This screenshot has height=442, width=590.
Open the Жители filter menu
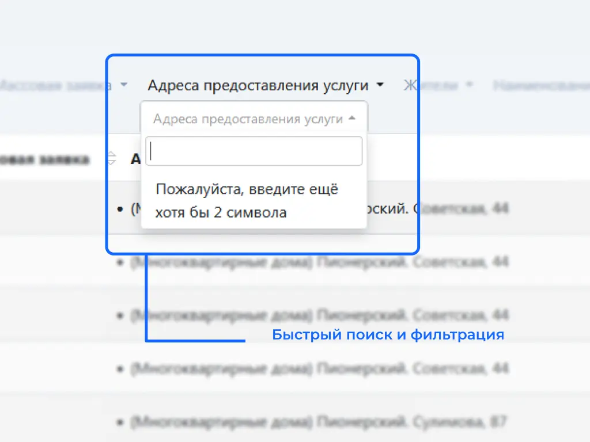coord(430,86)
